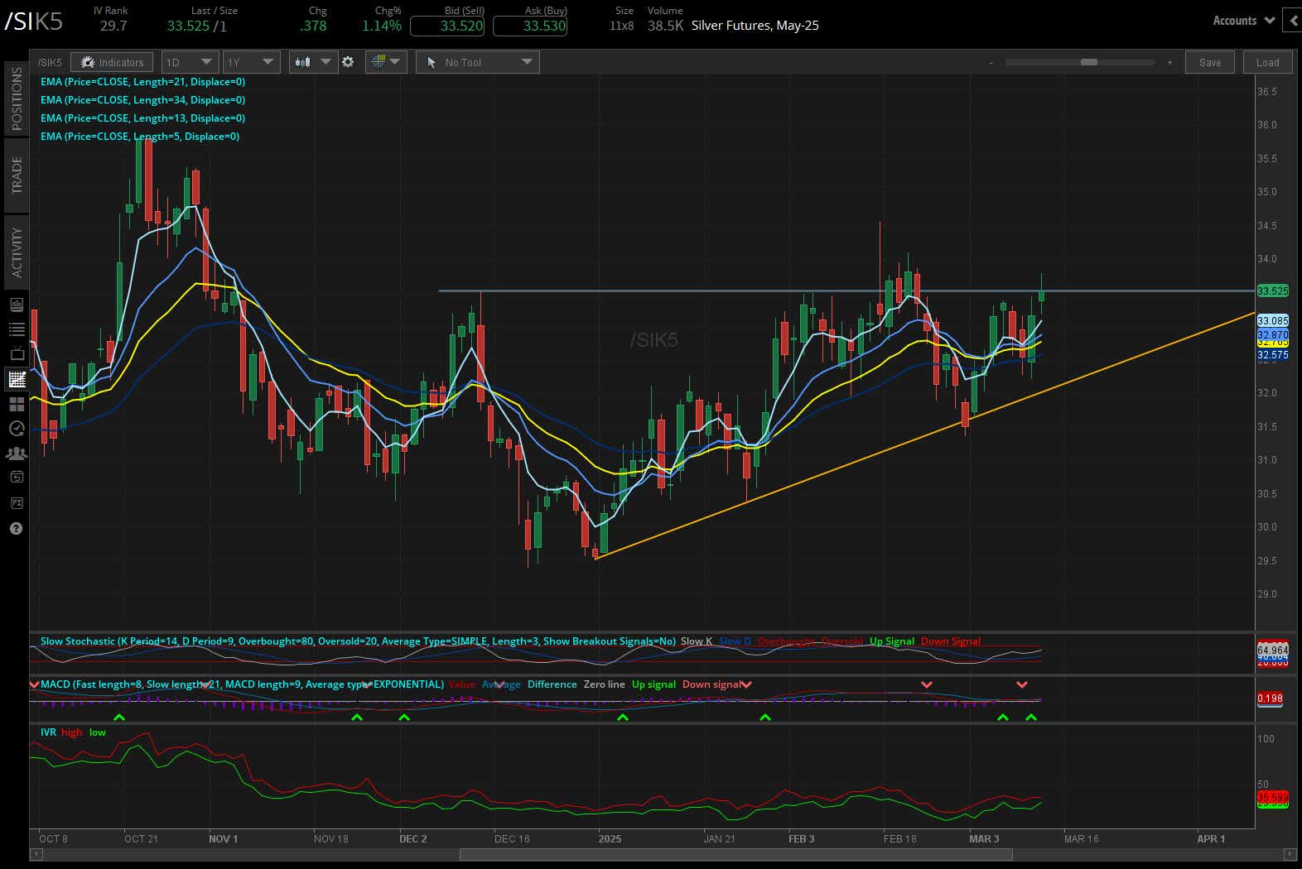Click the scrollbar right arrow
This screenshot has width=1302, height=869.
tap(1289, 855)
